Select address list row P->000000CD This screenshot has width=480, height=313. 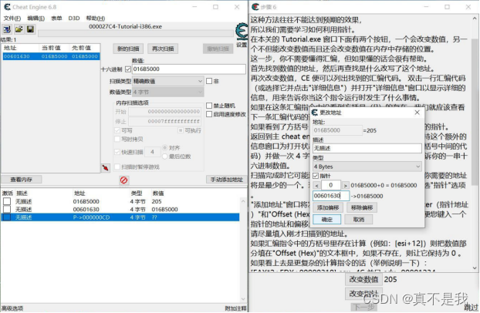point(120,217)
